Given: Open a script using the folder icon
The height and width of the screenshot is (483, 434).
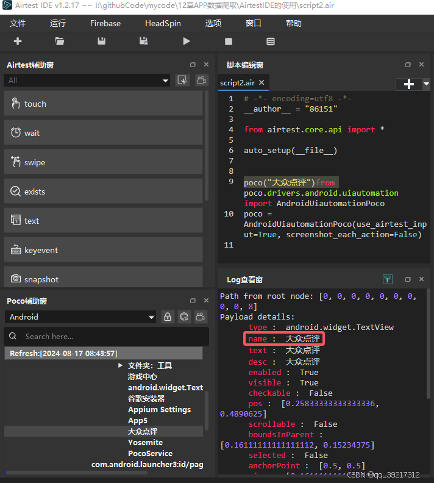Looking at the screenshot, I should click(x=59, y=41).
